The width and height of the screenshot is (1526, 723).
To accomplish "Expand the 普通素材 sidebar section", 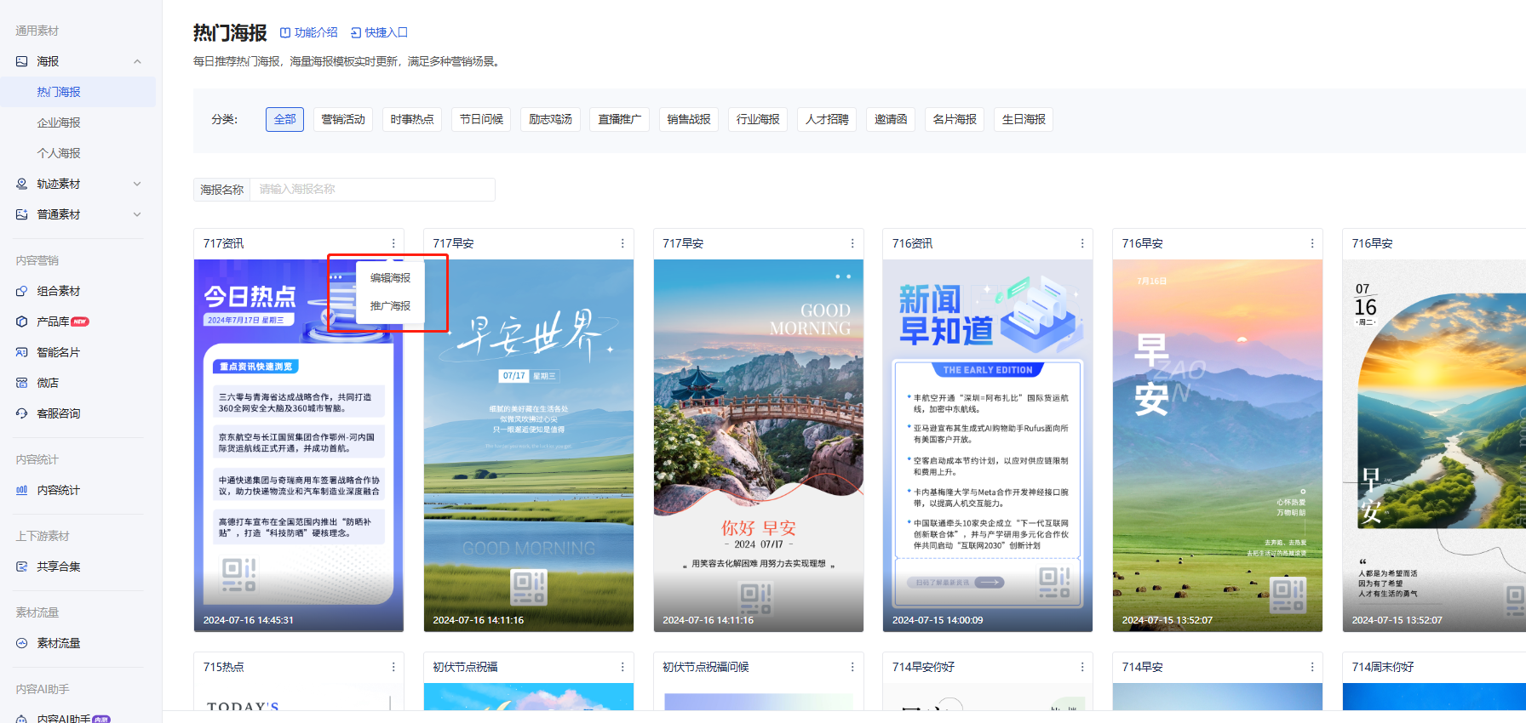I will point(137,214).
